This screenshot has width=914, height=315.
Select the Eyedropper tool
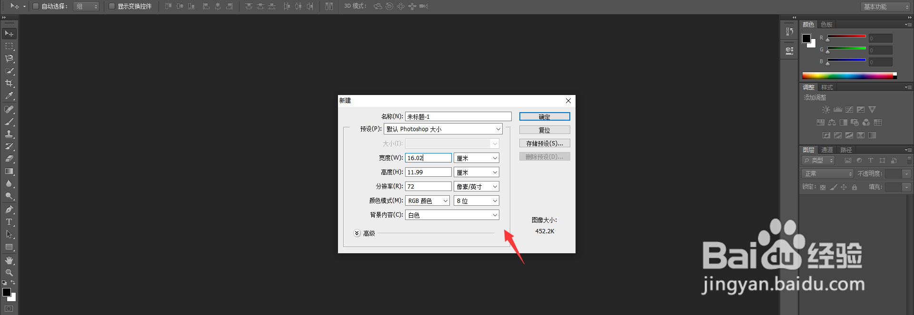point(9,95)
